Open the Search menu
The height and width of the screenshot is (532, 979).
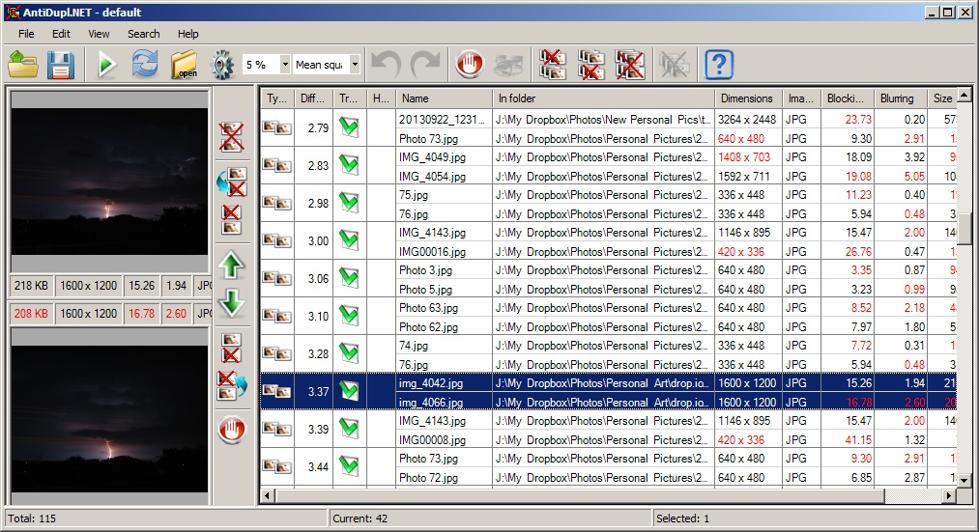144,34
